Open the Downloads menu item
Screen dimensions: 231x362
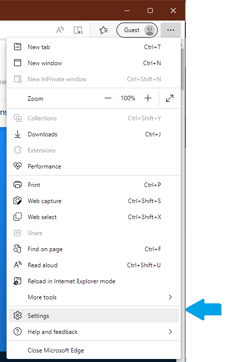coord(93,134)
